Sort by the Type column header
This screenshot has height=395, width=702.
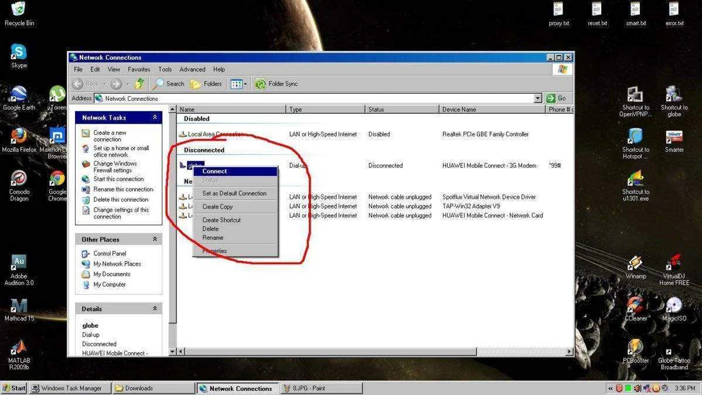pyautogui.click(x=325, y=109)
